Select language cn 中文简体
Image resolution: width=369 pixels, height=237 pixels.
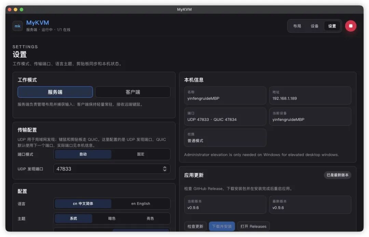[x=83, y=204]
